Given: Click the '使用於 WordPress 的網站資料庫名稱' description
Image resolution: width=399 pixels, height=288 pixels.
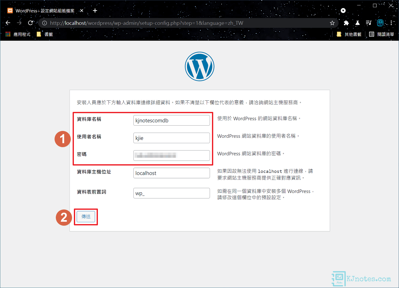Looking at the screenshot, I should coord(259,118).
